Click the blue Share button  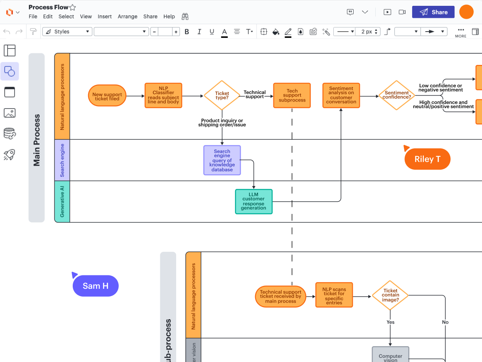point(433,12)
